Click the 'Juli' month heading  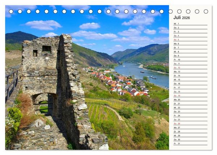coord(177,18)
